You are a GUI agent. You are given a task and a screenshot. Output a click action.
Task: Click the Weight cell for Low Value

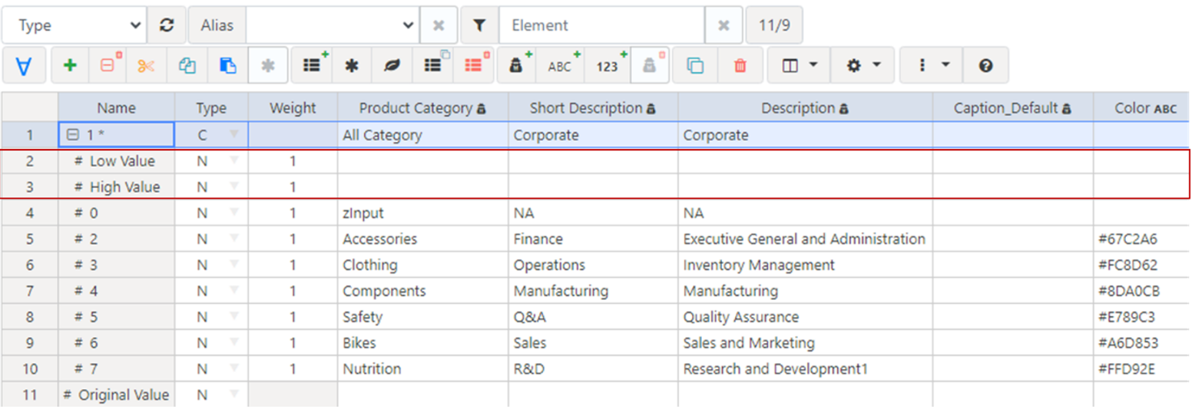click(293, 161)
